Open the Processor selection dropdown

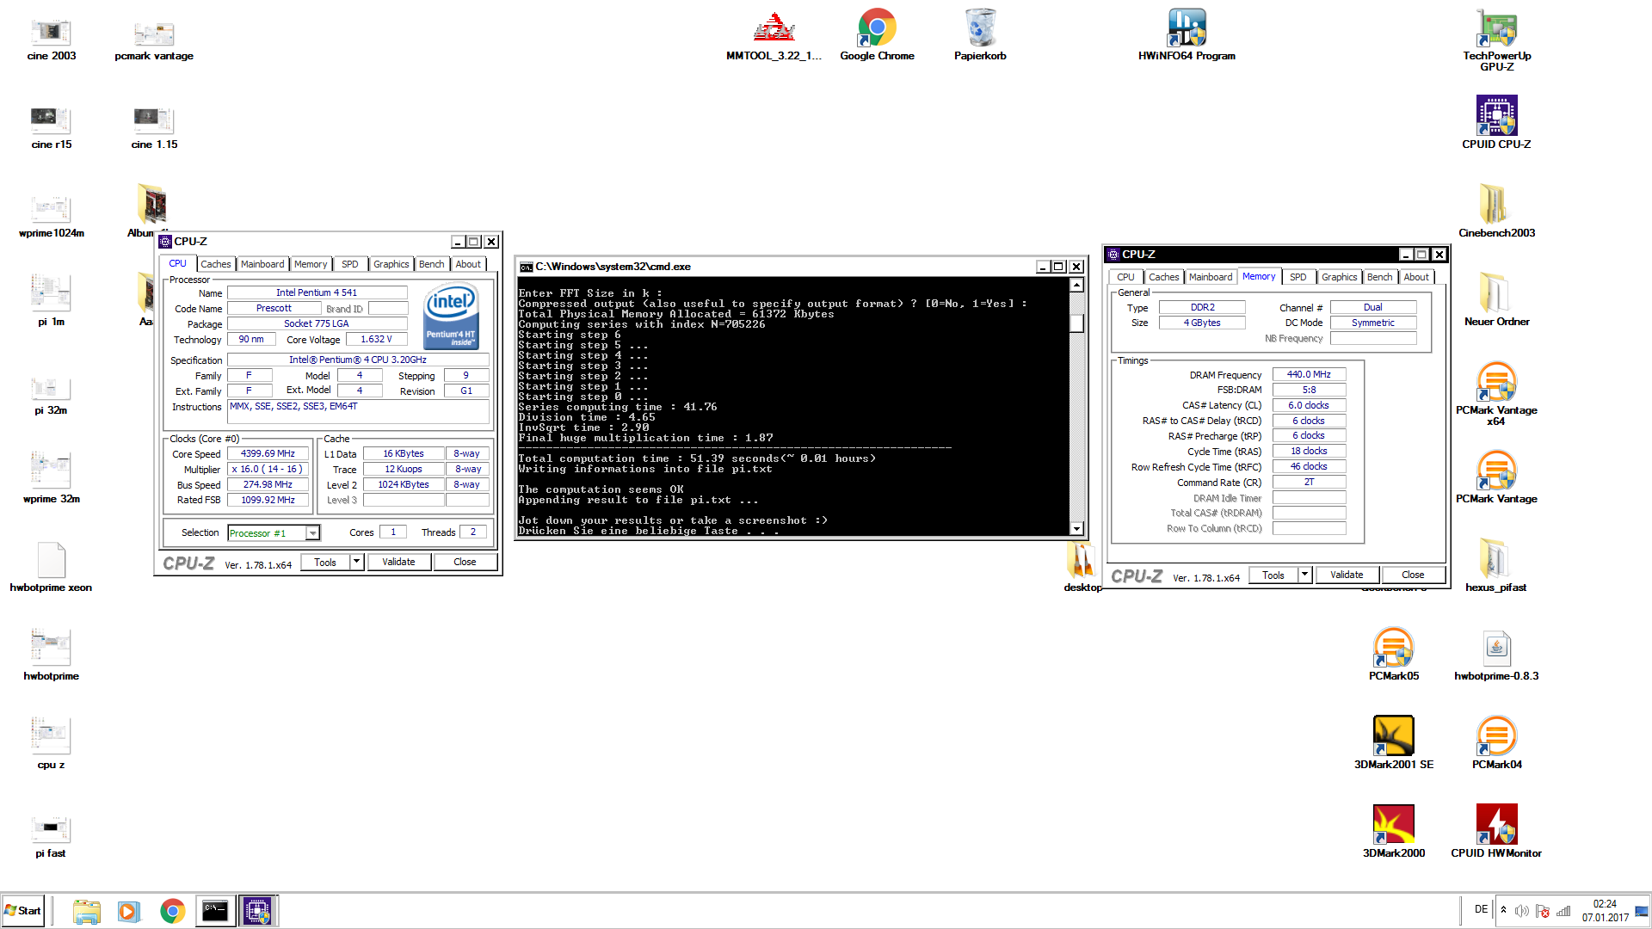(274, 533)
